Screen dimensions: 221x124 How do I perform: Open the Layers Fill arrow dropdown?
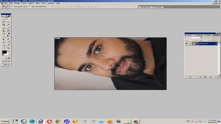pos(218,40)
